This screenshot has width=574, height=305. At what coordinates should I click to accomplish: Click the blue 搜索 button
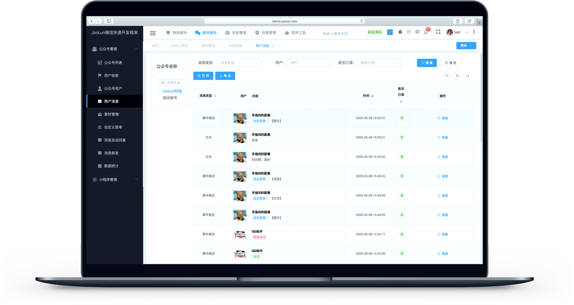coord(427,63)
